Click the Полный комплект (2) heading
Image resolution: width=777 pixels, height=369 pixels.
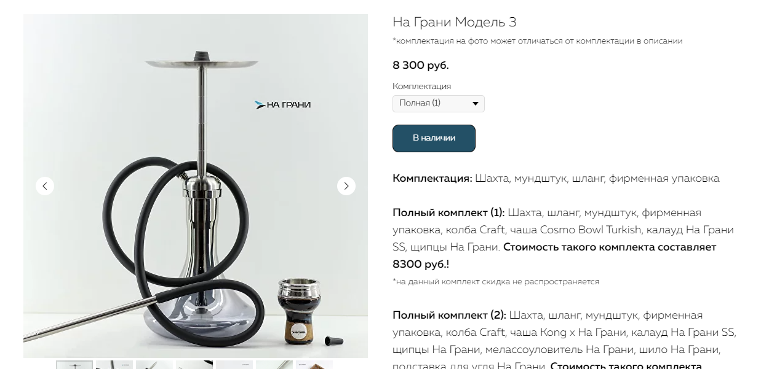(x=449, y=316)
